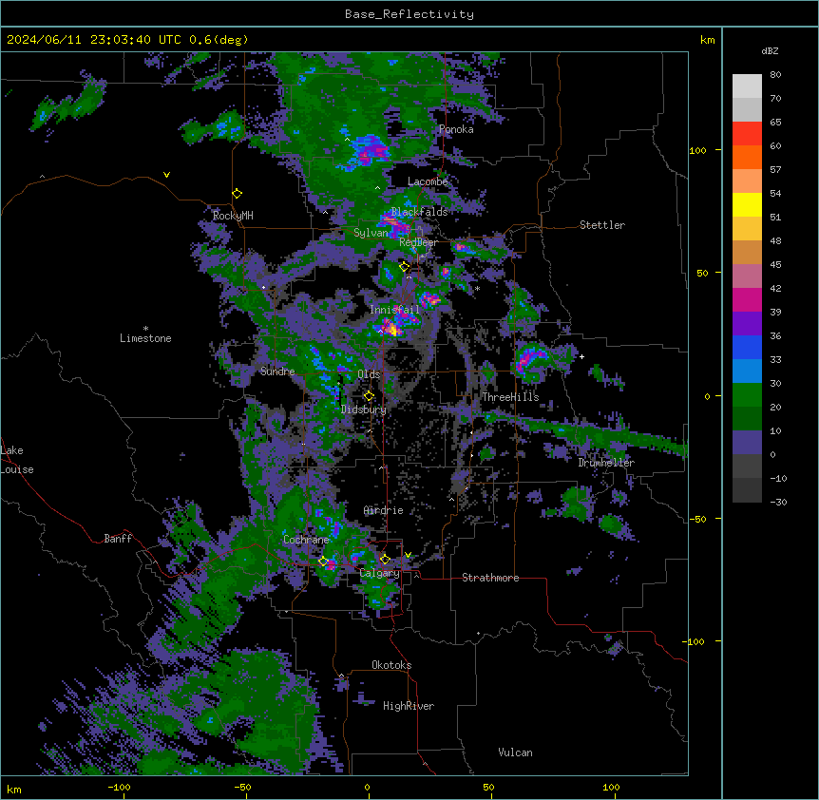
Task: Pick the yellow 51-54 dBZ legend swatch
Action: [x=747, y=204]
